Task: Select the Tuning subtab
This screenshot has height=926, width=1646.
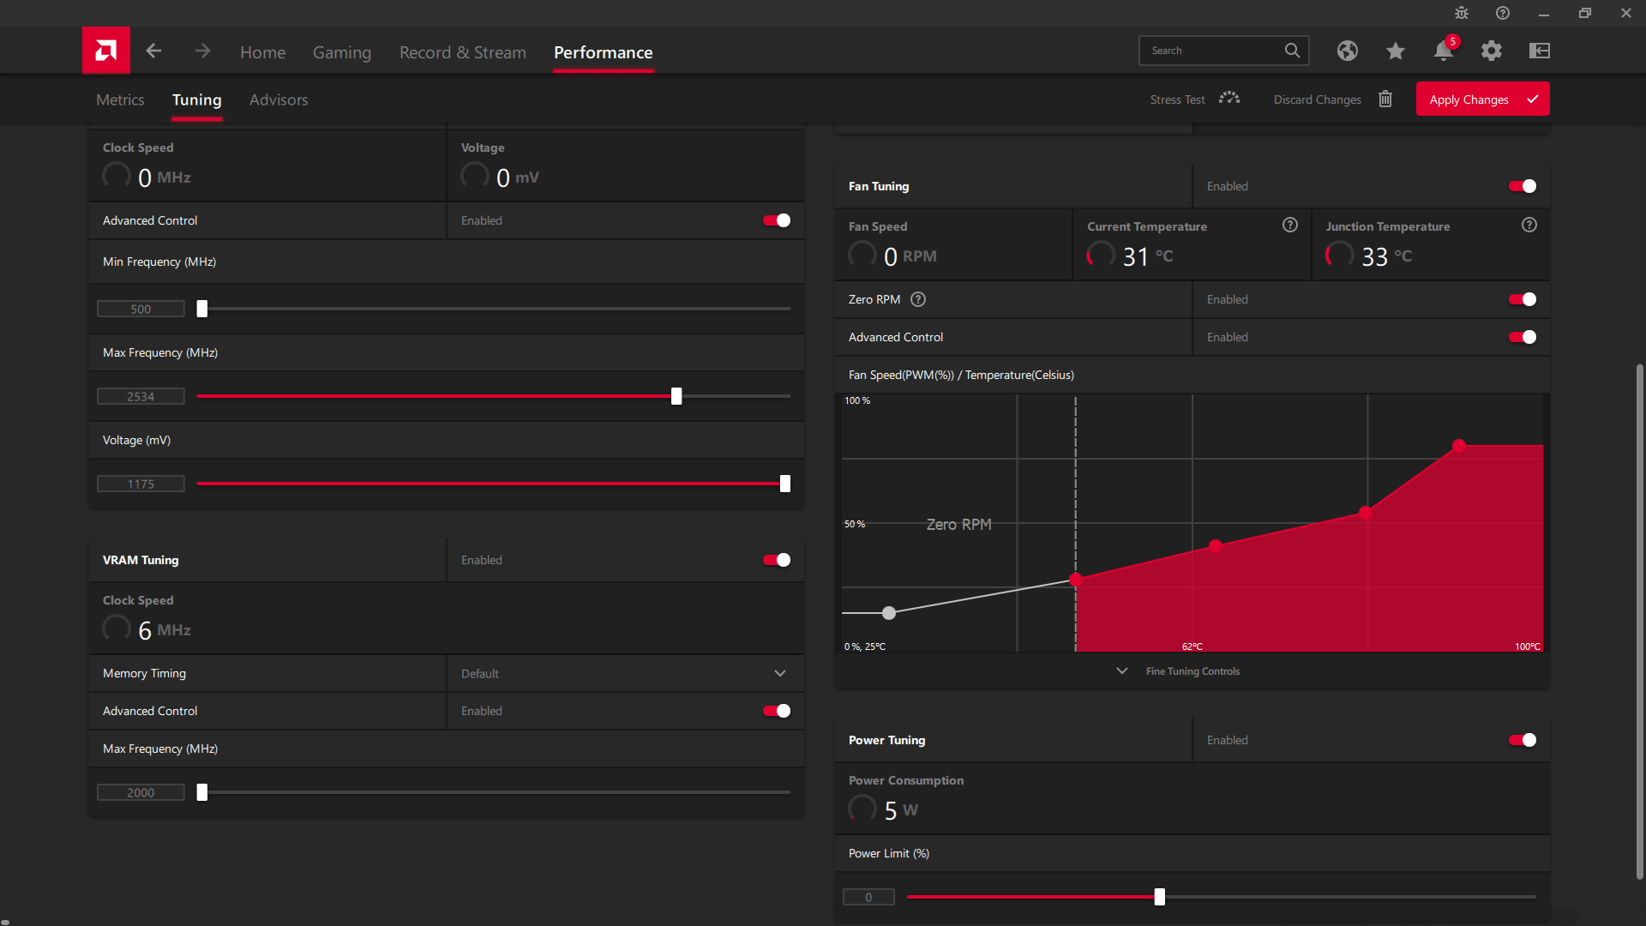Action: pos(197,99)
